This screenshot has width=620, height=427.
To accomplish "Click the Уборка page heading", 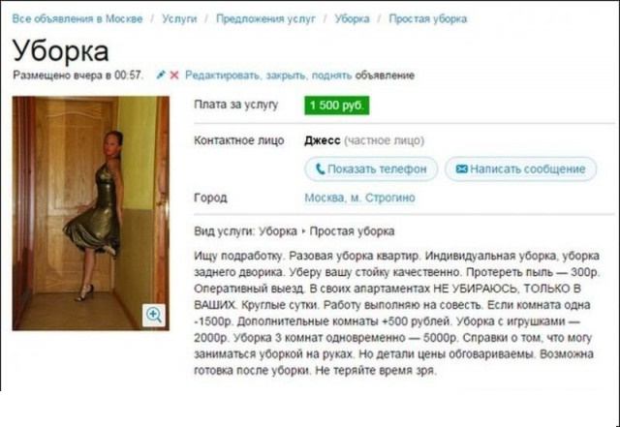I will [x=60, y=50].
